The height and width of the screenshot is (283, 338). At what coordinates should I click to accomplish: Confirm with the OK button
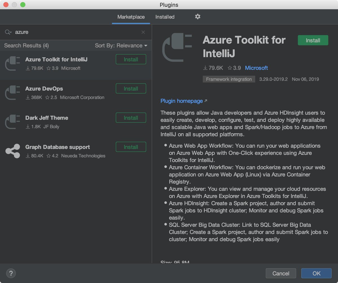(x=316, y=273)
